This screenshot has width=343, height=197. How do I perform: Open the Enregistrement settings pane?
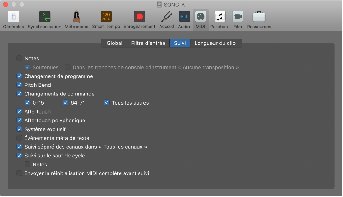click(x=139, y=20)
